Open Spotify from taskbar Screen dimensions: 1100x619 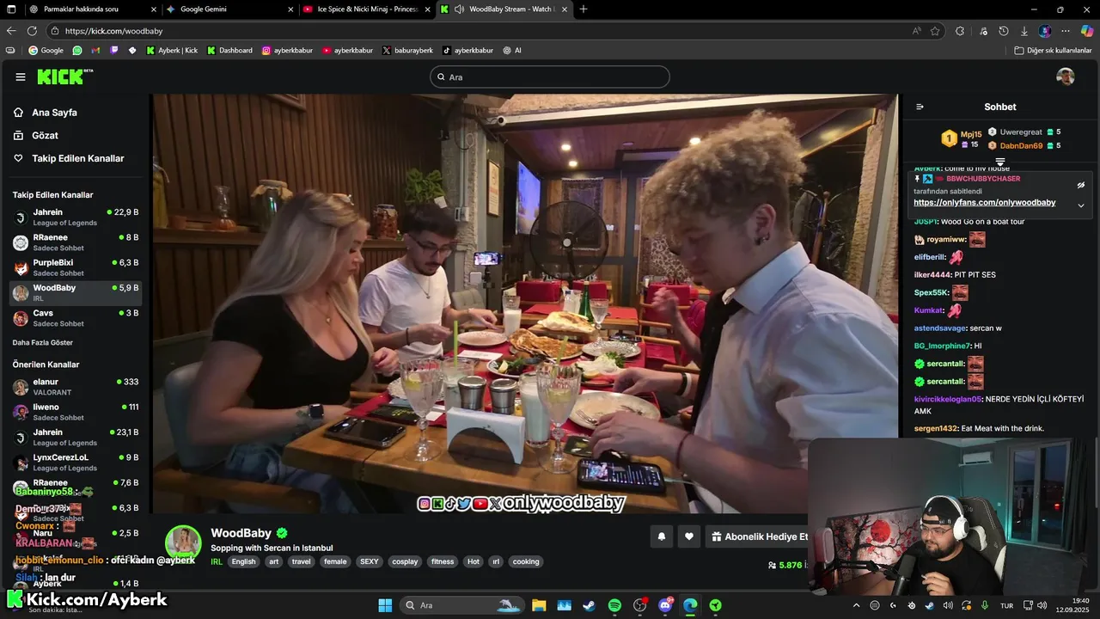pos(614,605)
